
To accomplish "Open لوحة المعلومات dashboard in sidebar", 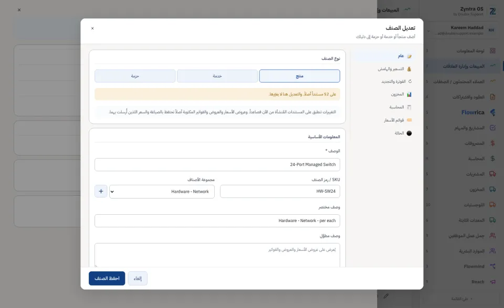I will 470,51.
